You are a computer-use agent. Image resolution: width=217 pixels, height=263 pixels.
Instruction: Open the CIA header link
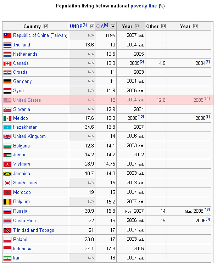[100, 26]
